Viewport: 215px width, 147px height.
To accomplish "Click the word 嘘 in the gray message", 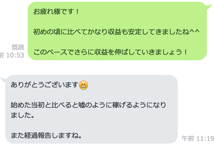I will 82,105.
